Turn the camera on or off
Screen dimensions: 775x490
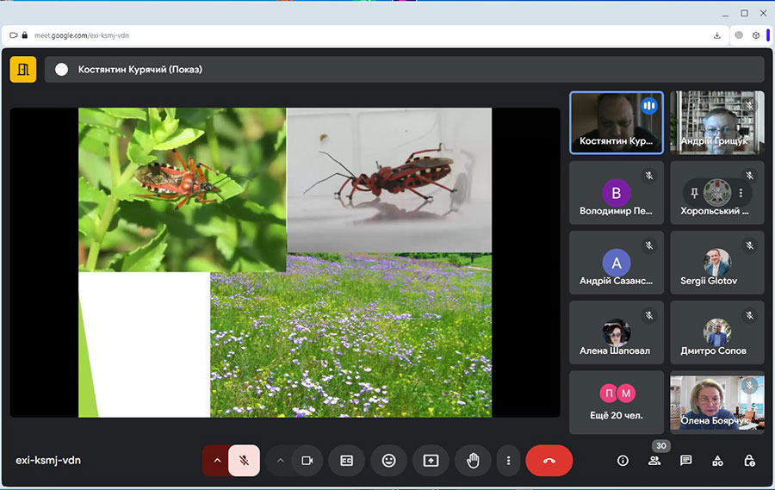tap(307, 461)
